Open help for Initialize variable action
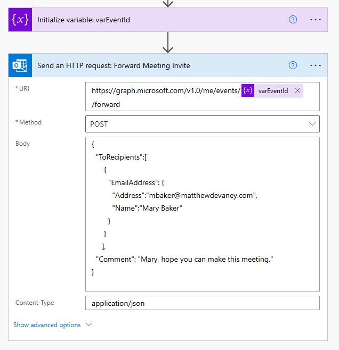 point(293,20)
